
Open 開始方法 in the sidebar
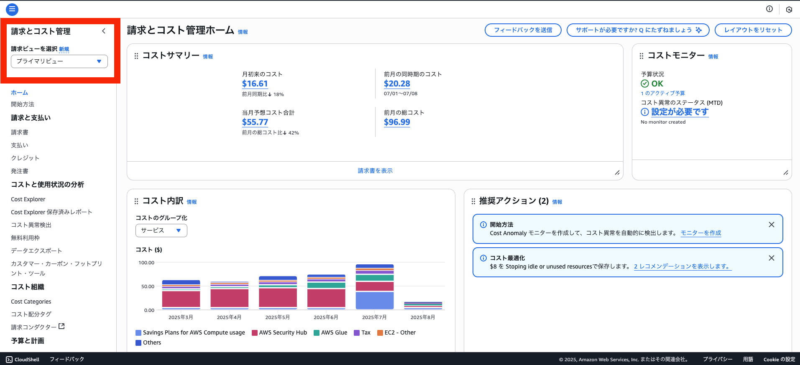pos(23,104)
